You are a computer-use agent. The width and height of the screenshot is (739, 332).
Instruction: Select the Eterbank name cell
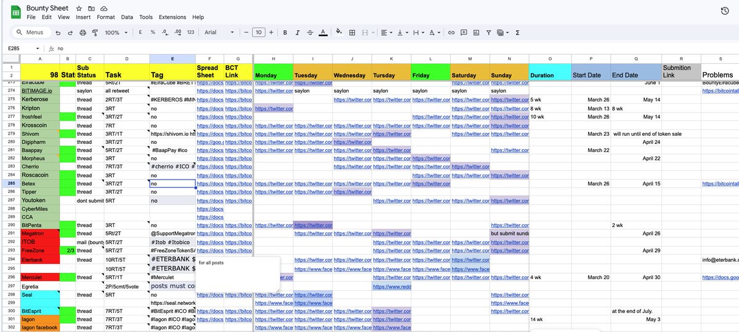tap(40, 260)
